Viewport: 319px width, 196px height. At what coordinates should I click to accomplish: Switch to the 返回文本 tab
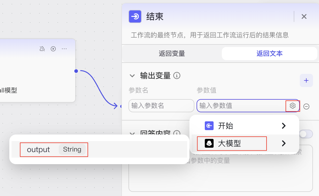(269, 54)
